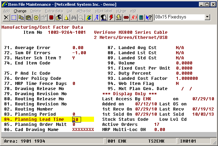Image resolution: width=218 pixels, height=146 pixels.
Task: Click Last Access By user EMK
Action: click(x=147, y=99)
